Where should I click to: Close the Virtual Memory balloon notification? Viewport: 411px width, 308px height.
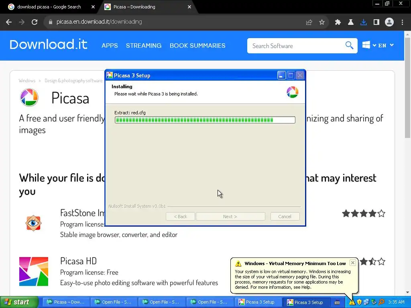tap(353, 263)
